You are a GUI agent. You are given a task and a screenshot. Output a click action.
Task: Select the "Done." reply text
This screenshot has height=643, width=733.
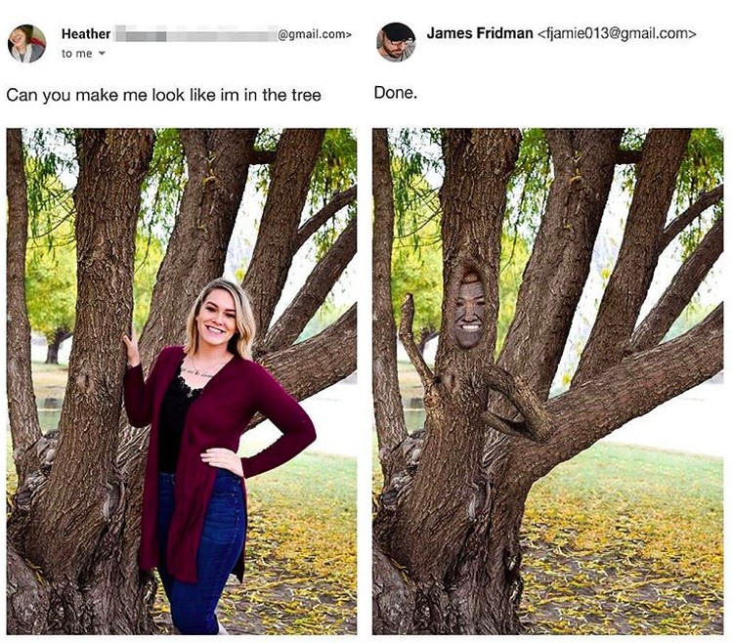[x=395, y=93]
